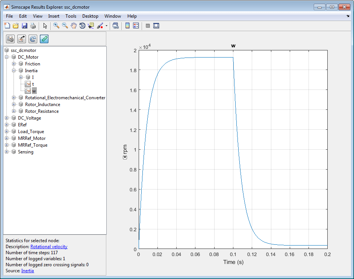This screenshot has height=279, width=354.
Task: Click the Insert Legend icon
Action: (x=136, y=26)
